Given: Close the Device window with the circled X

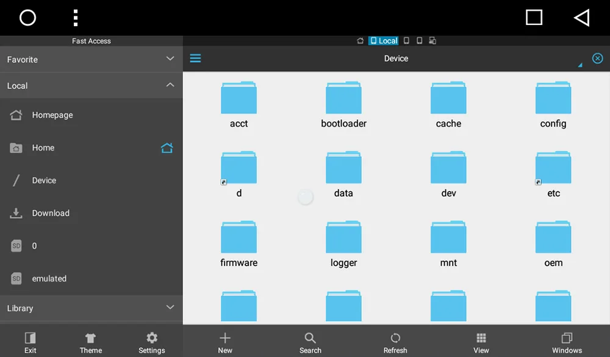Looking at the screenshot, I should pos(598,58).
